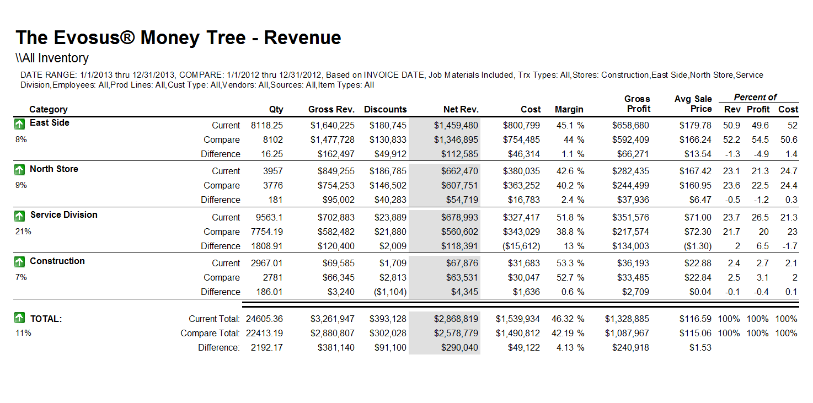Select East Side current net revenue $1,459,480
Image resolution: width=813 pixels, height=403 pixels.
456,126
